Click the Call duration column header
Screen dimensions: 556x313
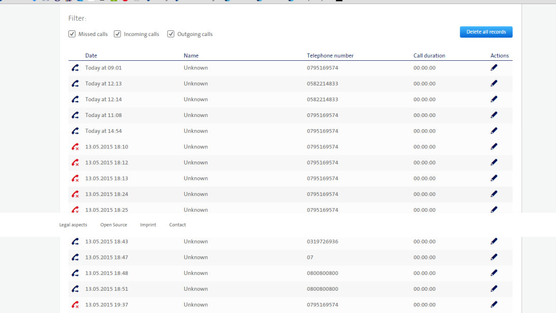tap(429, 56)
